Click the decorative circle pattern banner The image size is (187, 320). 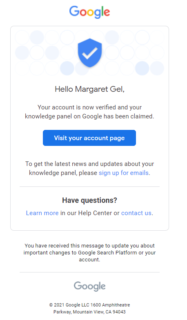(x=90, y=53)
